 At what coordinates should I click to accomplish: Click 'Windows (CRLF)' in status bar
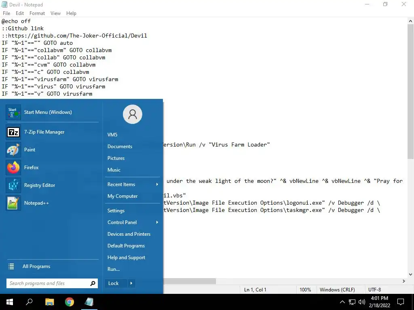pos(337,290)
